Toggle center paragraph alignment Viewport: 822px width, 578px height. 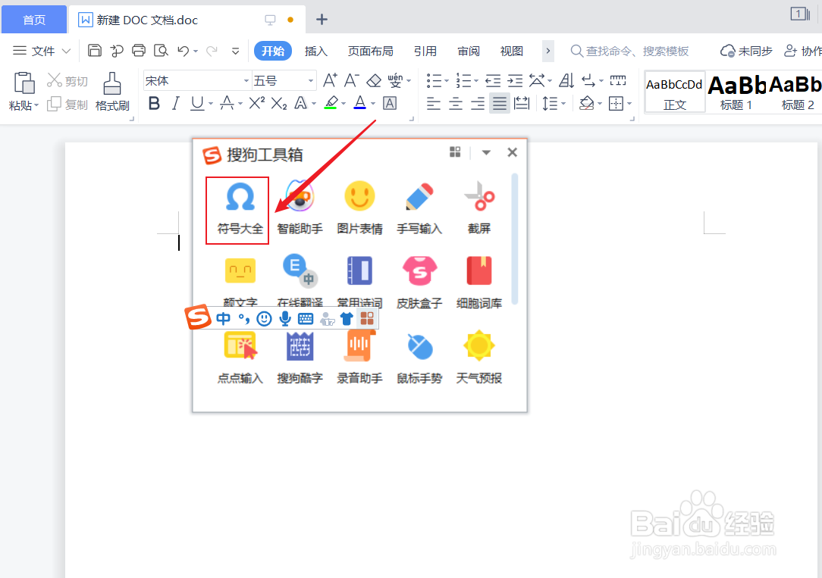[456, 103]
